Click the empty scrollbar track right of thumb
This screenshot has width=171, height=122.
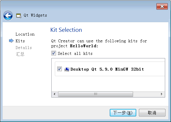(x=146, y=94)
